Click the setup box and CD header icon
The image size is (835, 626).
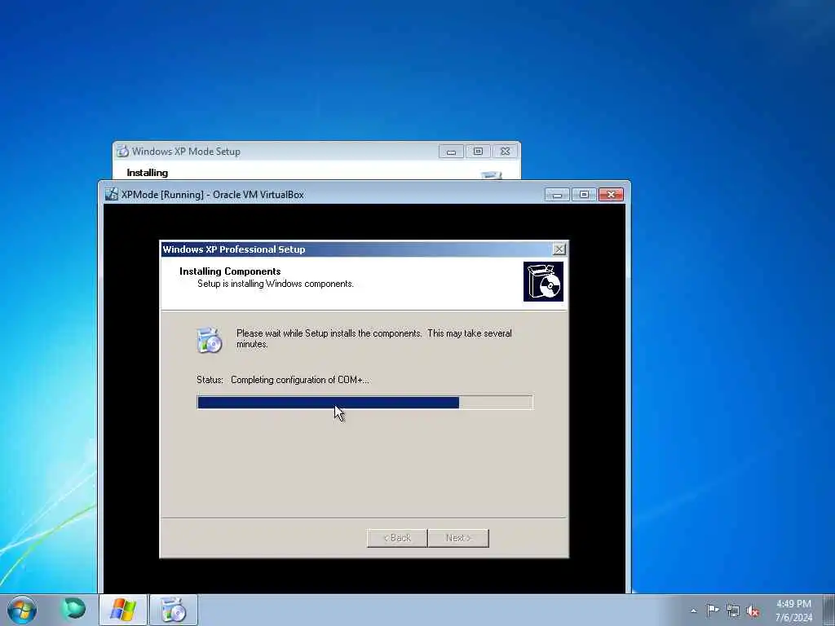(x=543, y=281)
